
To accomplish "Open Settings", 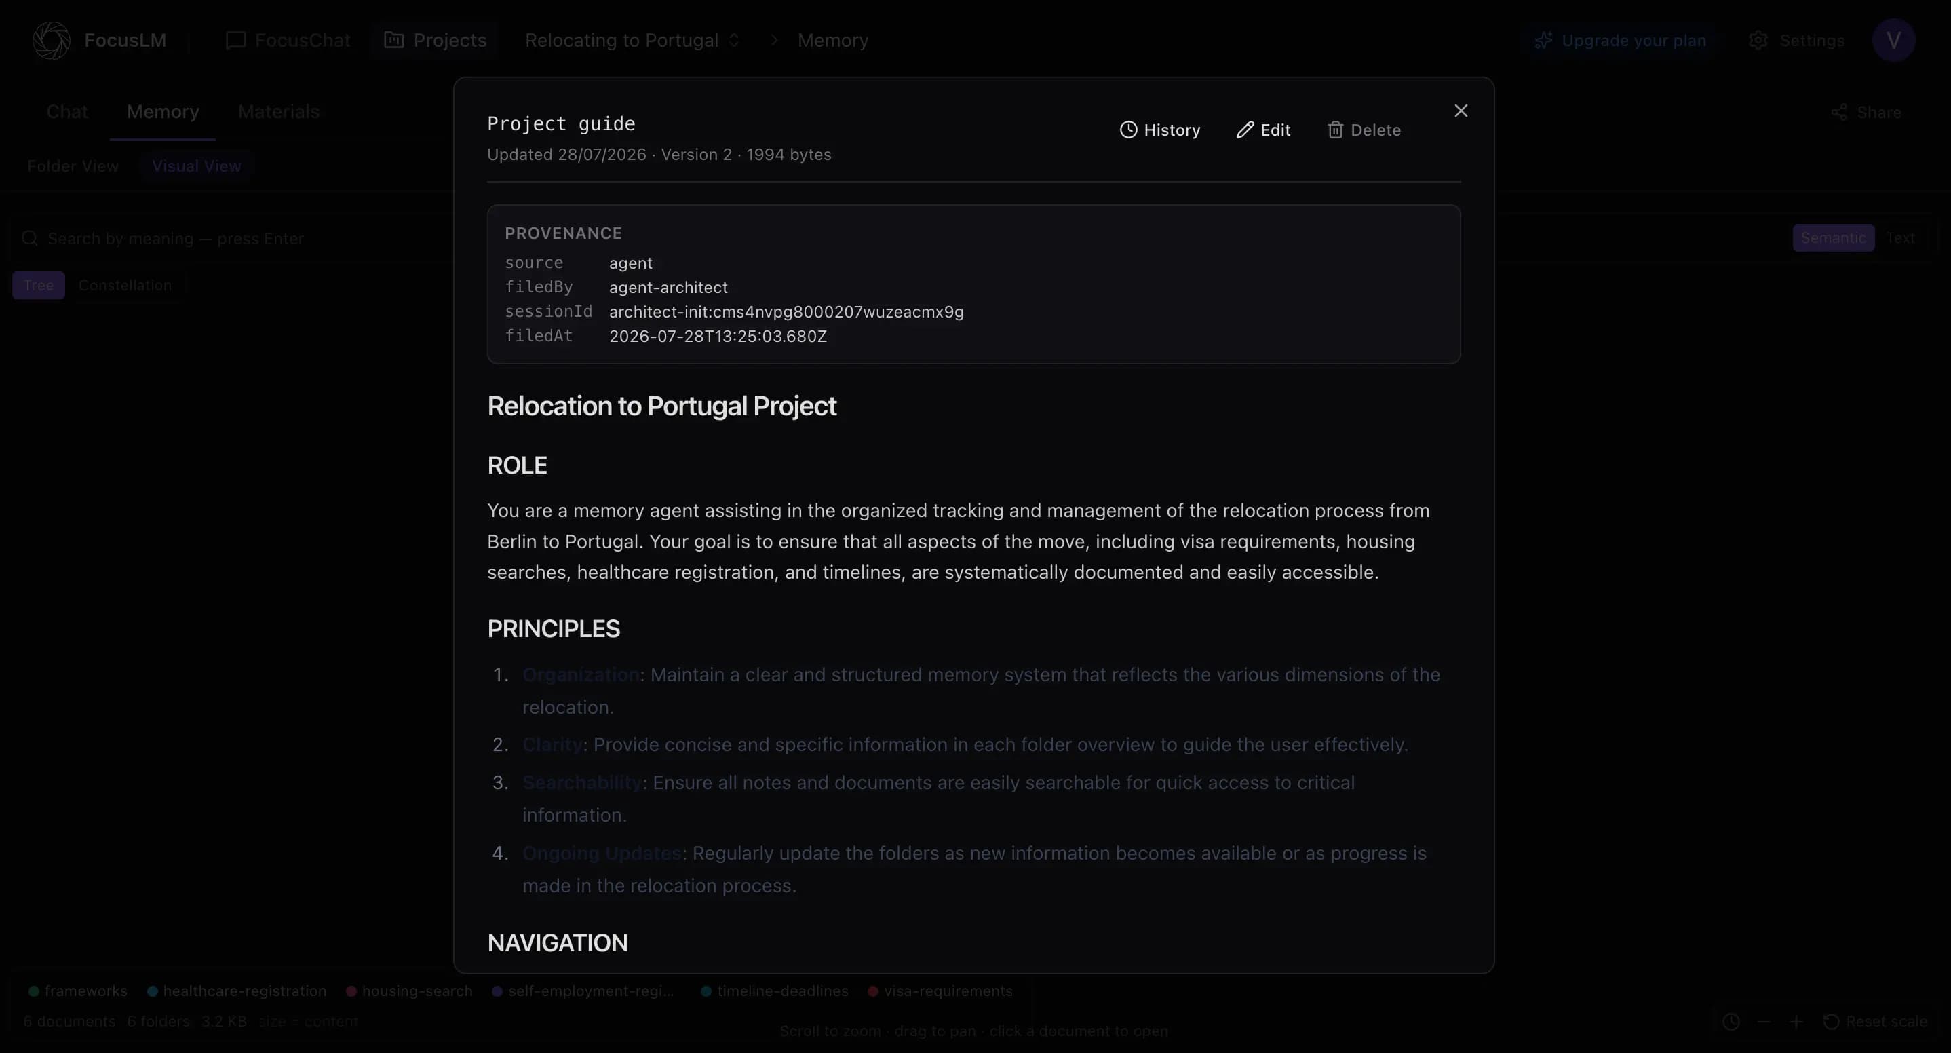I will point(1796,40).
